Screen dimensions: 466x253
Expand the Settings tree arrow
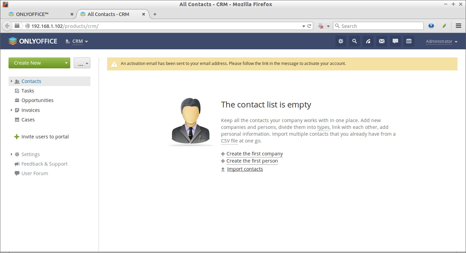click(x=11, y=154)
